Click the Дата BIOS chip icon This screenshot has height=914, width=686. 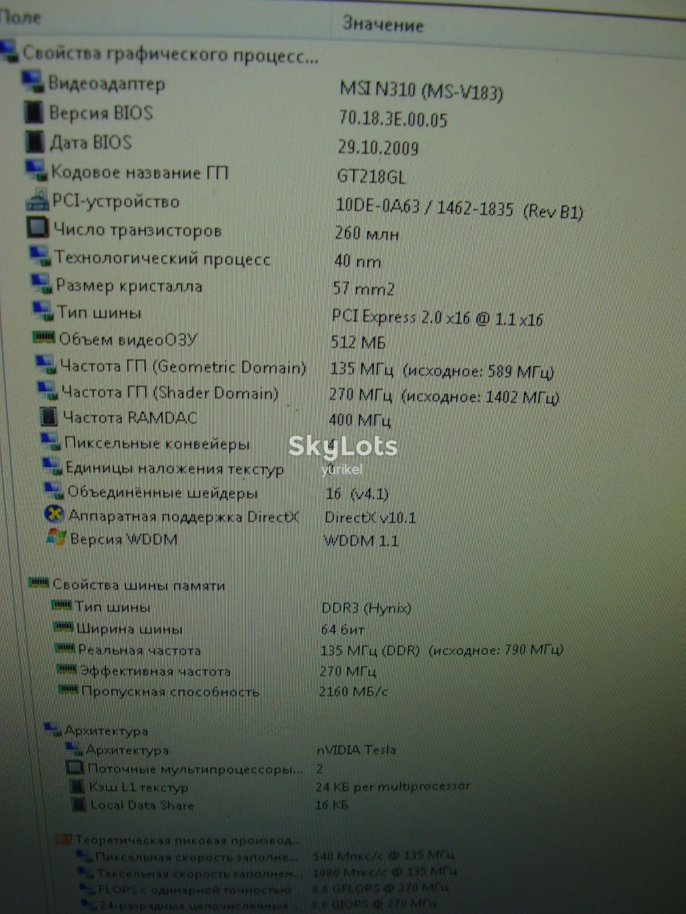[x=35, y=141]
